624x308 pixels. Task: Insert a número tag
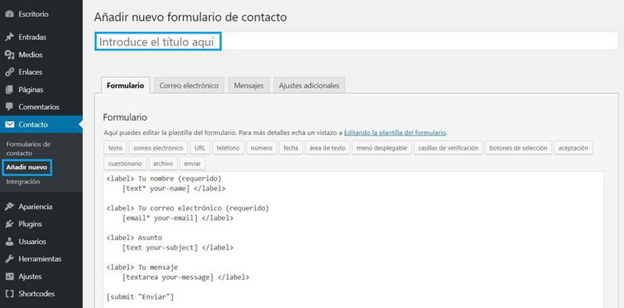pyautogui.click(x=261, y=148)
